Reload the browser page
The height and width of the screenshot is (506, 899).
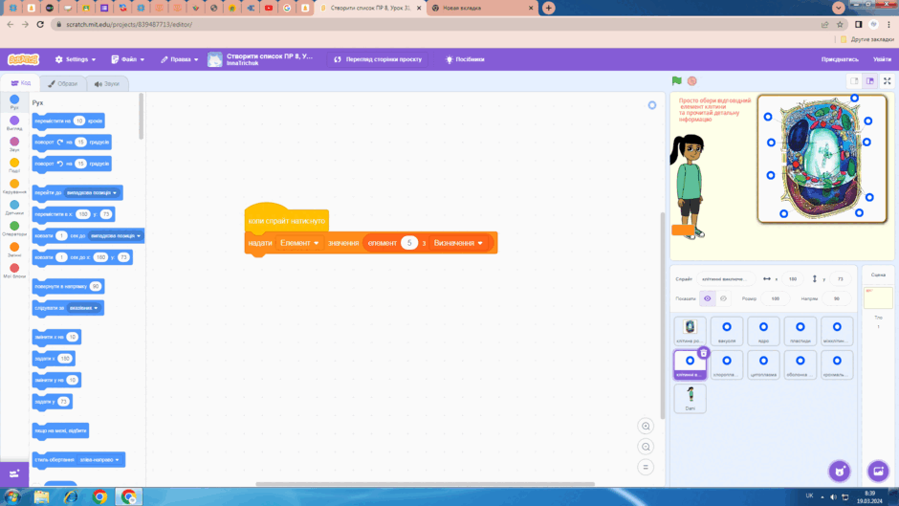point(40,24)
